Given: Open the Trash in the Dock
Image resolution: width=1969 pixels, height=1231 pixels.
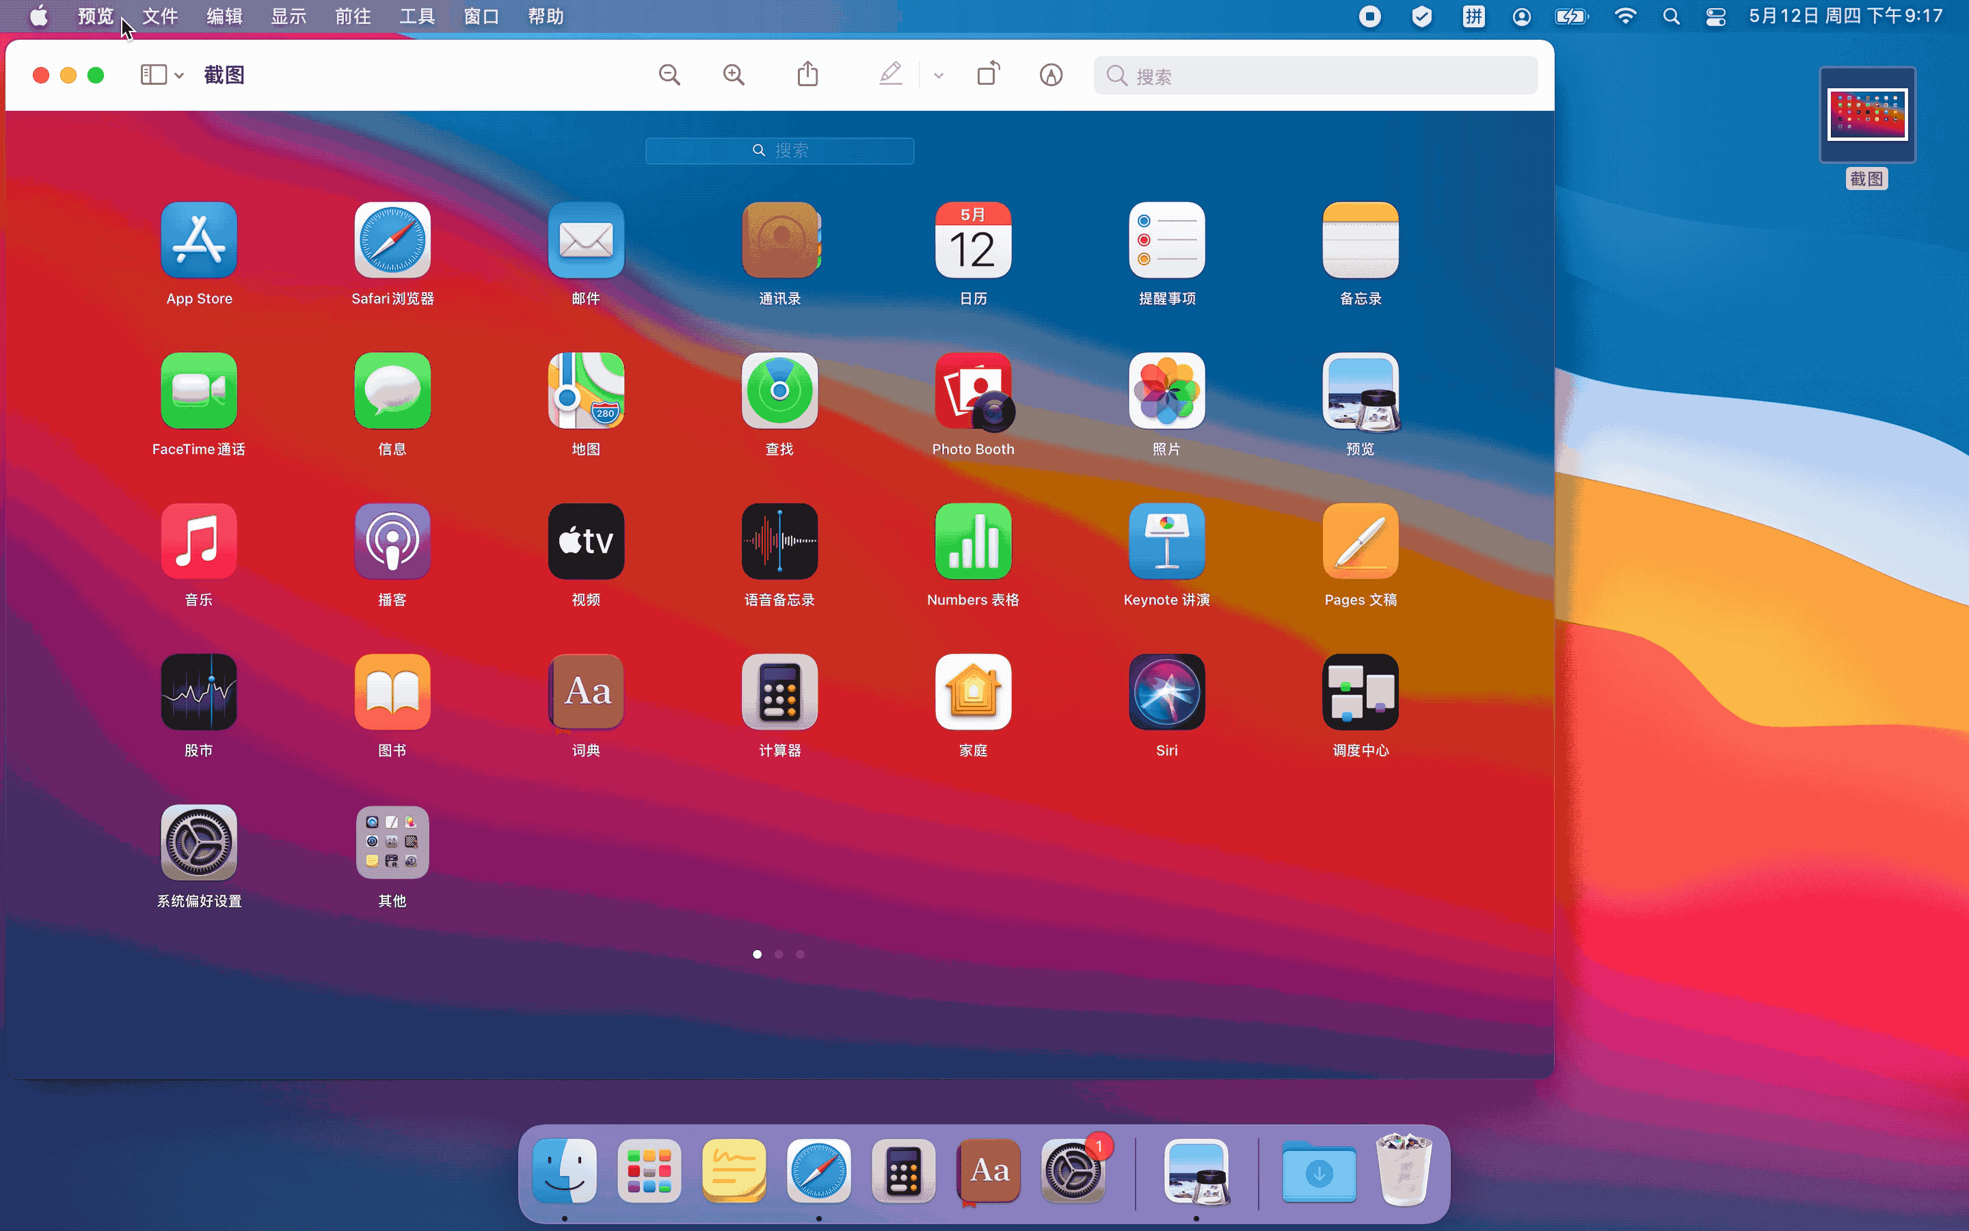Looking at the screenshot, I should tap(1404, 1169).
